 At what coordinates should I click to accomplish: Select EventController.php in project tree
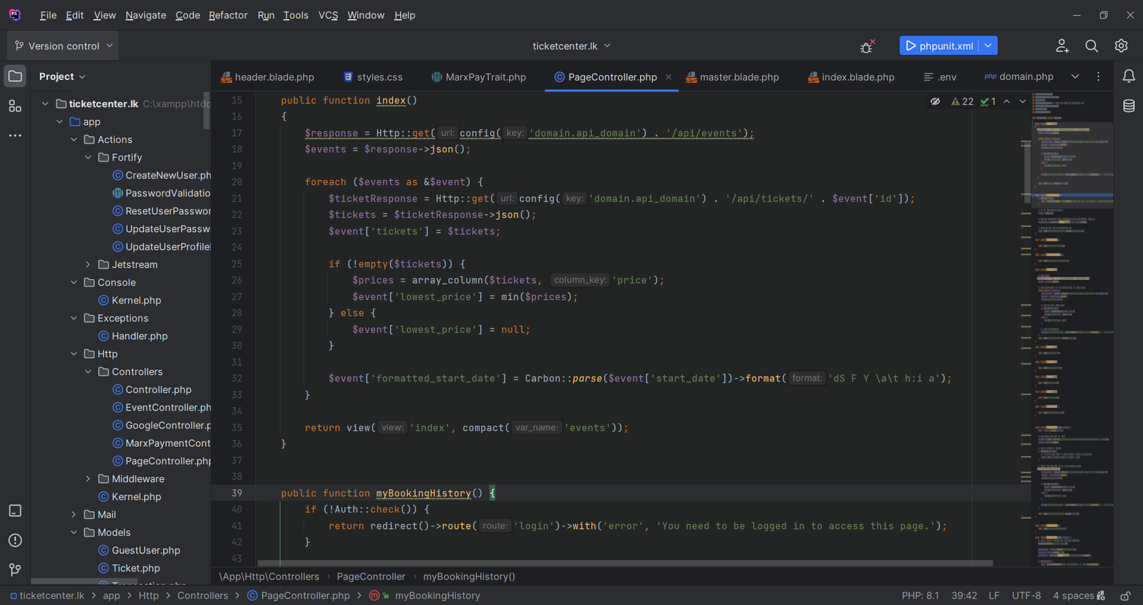tap(162, 407)
